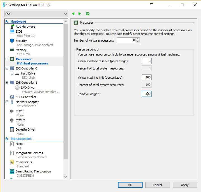Collapse the Hardware section header
Screen dimensions: 201x192
coord(6,21)
